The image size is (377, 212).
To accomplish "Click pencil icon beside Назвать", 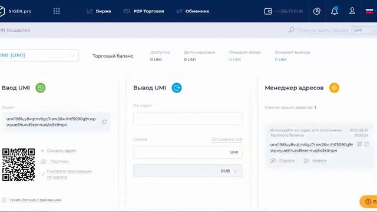I will point(306,161).
